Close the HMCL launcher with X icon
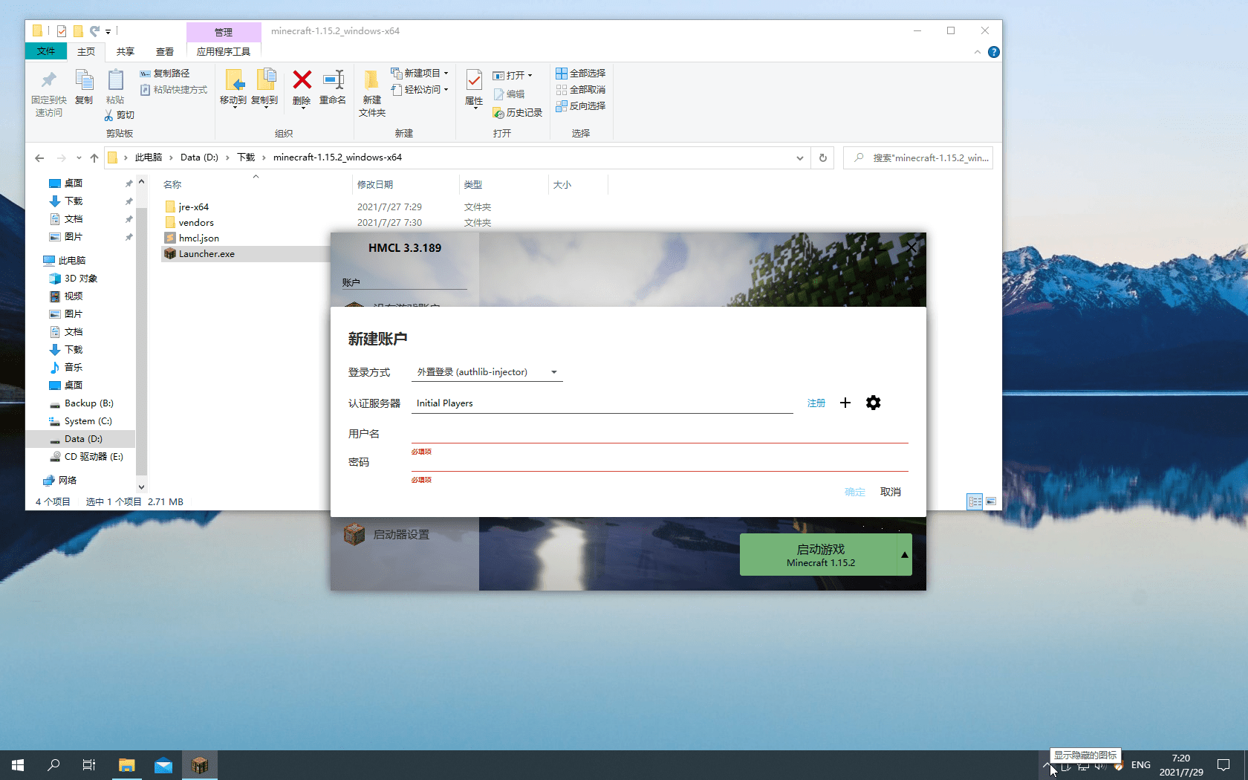 pyautogui.click(x=911, y=247)
